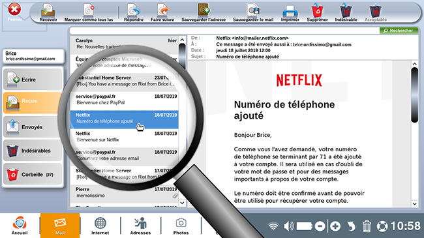Click the trash bin icon in tray
This screenshot has height=238, width=424.
click(367, 226)
